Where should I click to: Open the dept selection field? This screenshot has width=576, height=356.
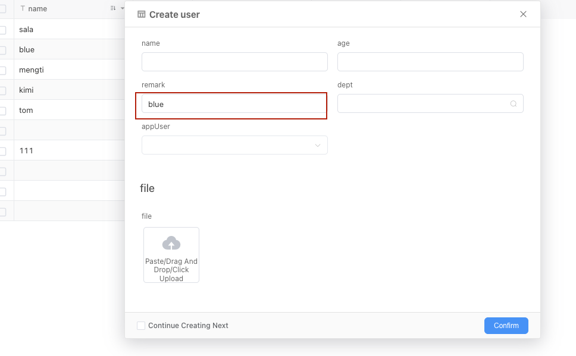coord(422,103)
